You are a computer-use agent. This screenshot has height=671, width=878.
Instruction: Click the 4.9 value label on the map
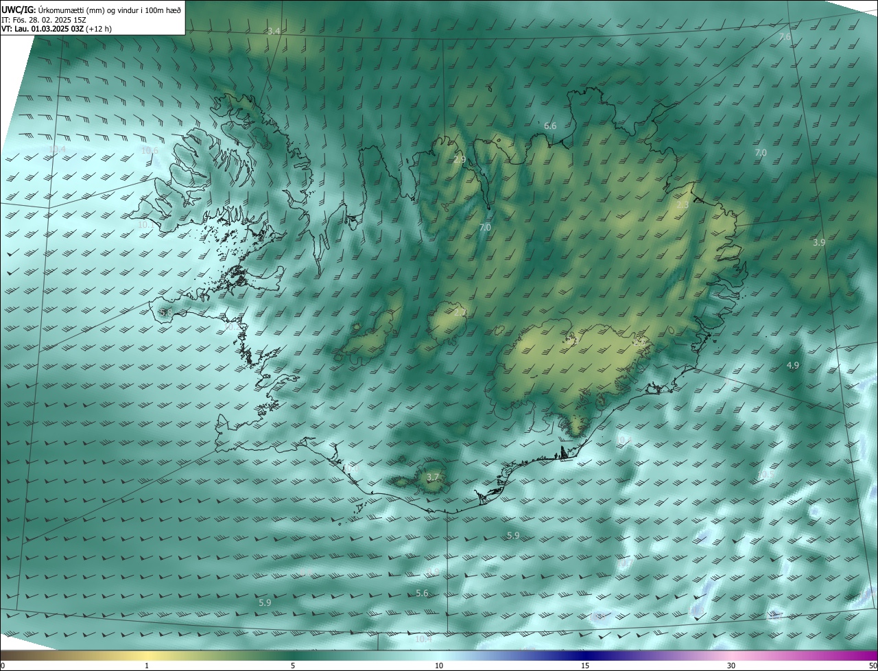point(793,366)
